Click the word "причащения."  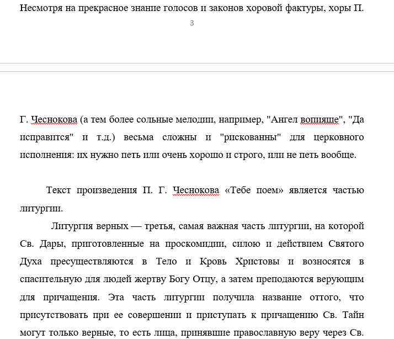click(x=71, y=297)
